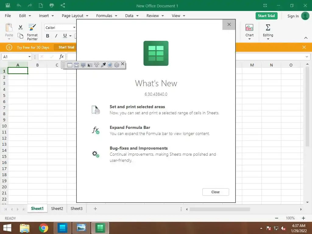Click the Paste clipboard icon
The height and width of the screenshot is (234, 312).
(x=9, y=27)
